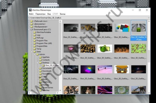The image size is (156, 103).
Task: Select the Music folder in tree
Action: 44,79
